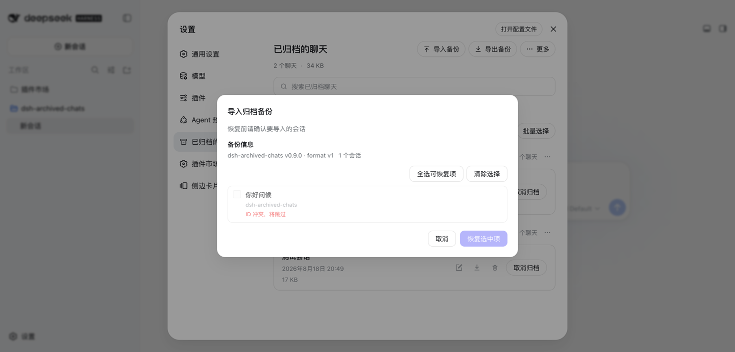
Task: Close the 设置 dialog with X
Action: 553,29
